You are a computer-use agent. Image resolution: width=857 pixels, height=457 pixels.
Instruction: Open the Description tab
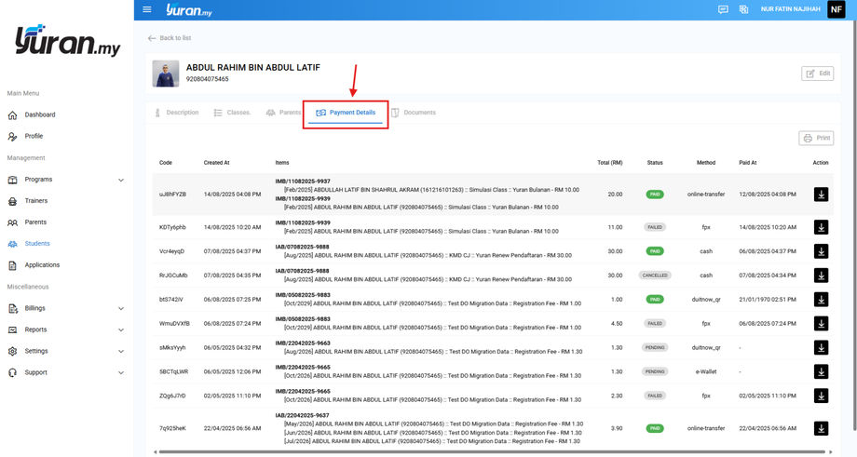coord(176,113)
